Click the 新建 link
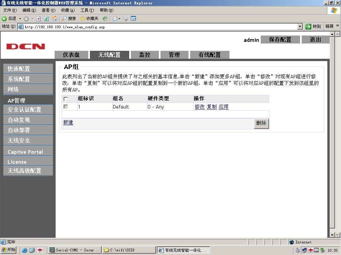Image resolution: width=341 pixels, height=255 pixels. (68, 123)
